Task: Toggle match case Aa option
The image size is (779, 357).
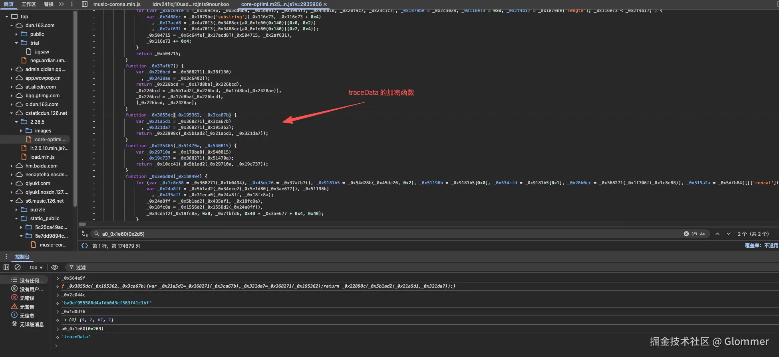Action: (x=702, y=234)
